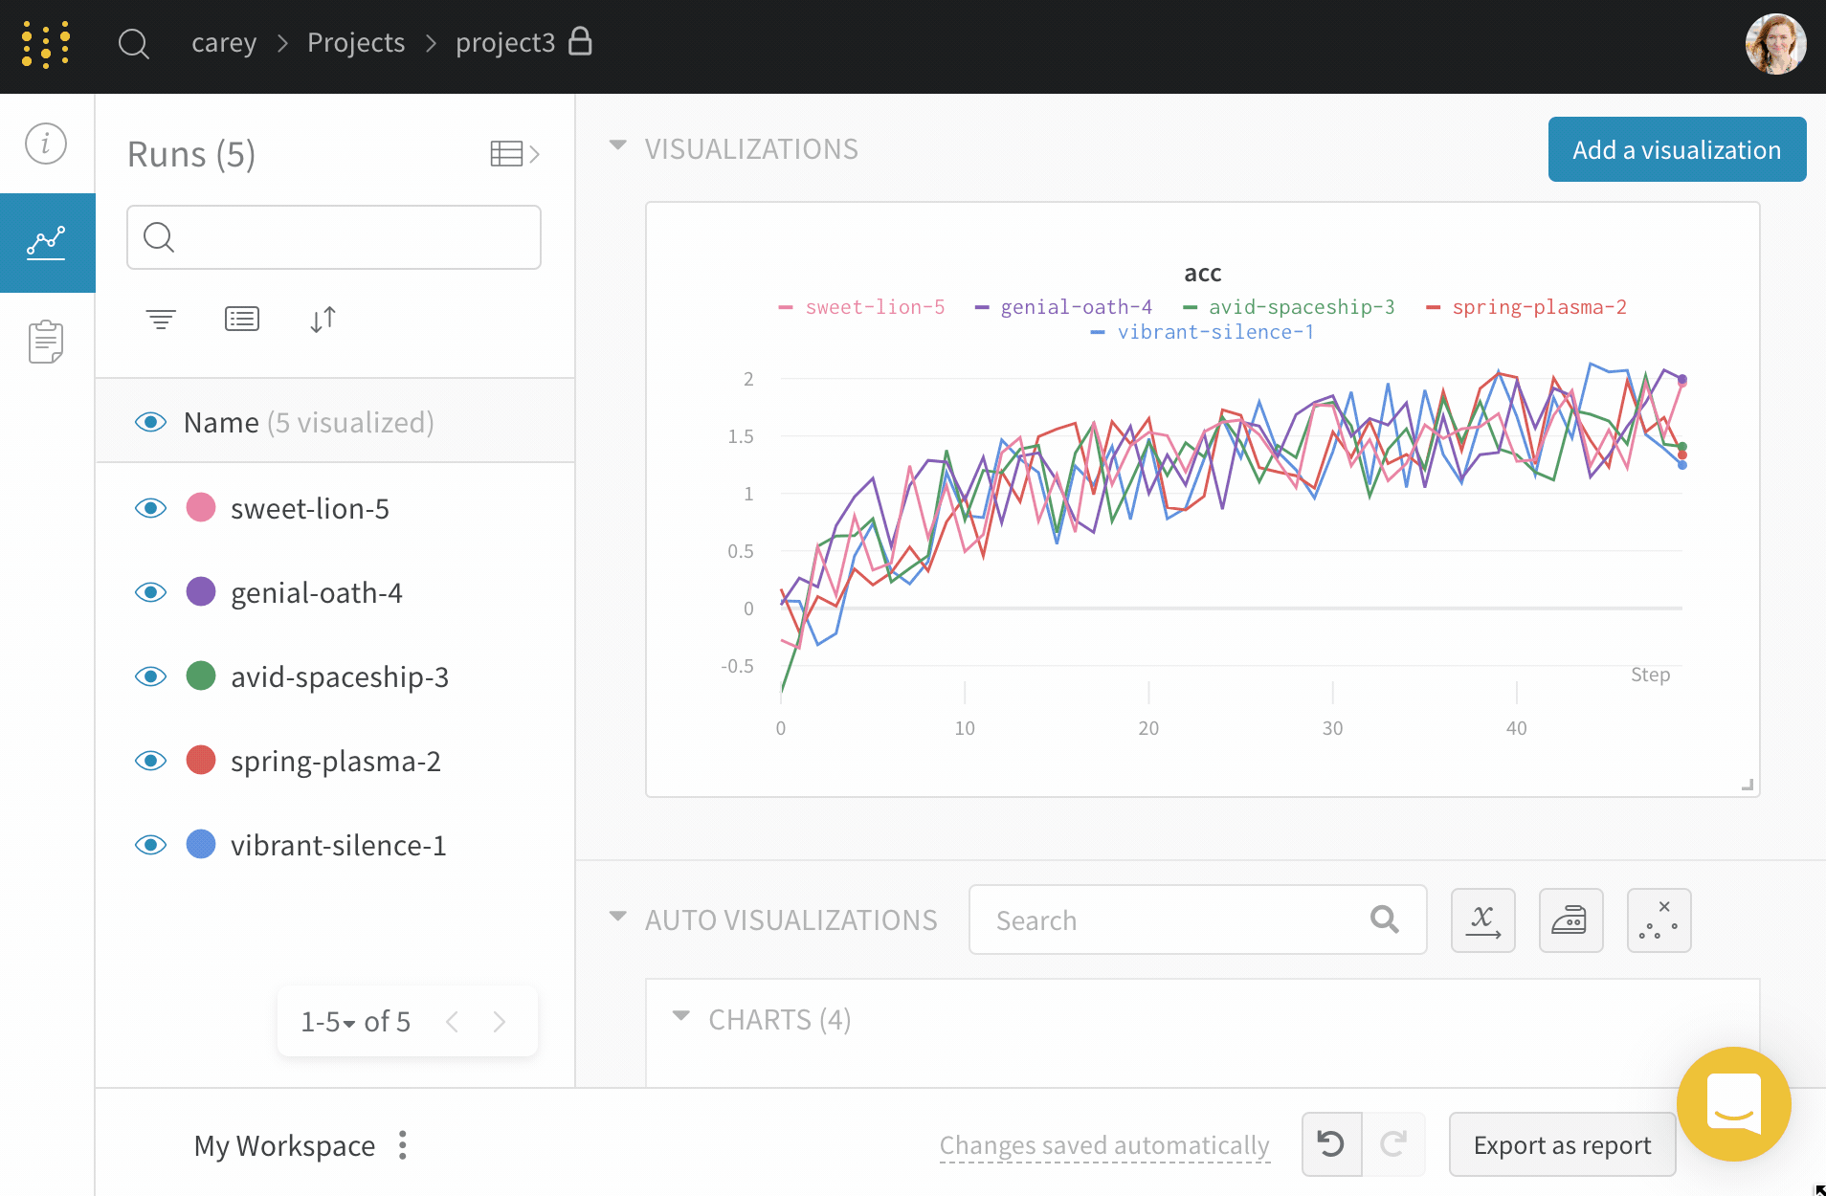Click the sort runs arrows icon
1826x1196 pixels.
(x=323, y=319)
